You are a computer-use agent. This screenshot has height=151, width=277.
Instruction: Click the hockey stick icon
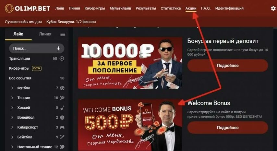62,107
